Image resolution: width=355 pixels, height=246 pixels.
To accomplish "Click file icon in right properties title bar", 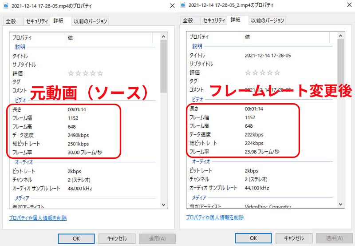I will [183, 5].
